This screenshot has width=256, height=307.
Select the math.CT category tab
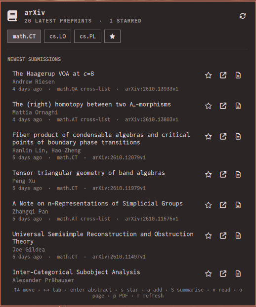click(24, 37)
